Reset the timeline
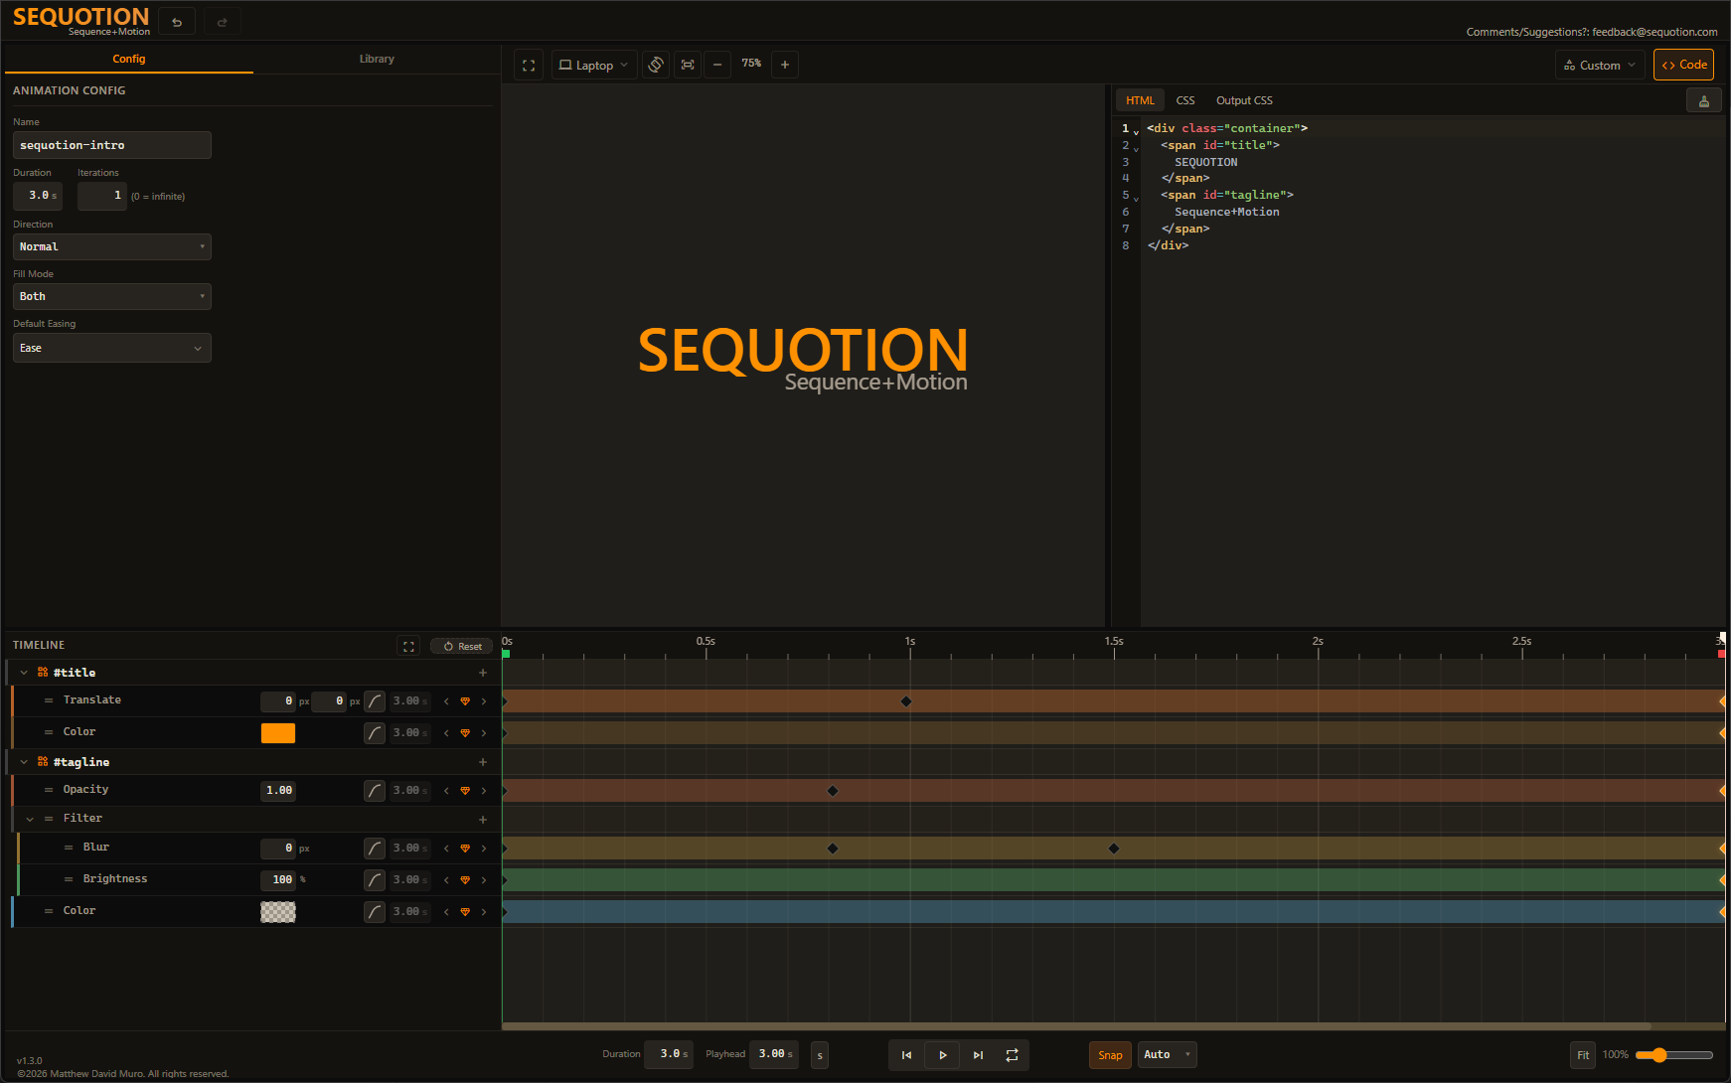1731x1083 pixels. click(461, 645)
